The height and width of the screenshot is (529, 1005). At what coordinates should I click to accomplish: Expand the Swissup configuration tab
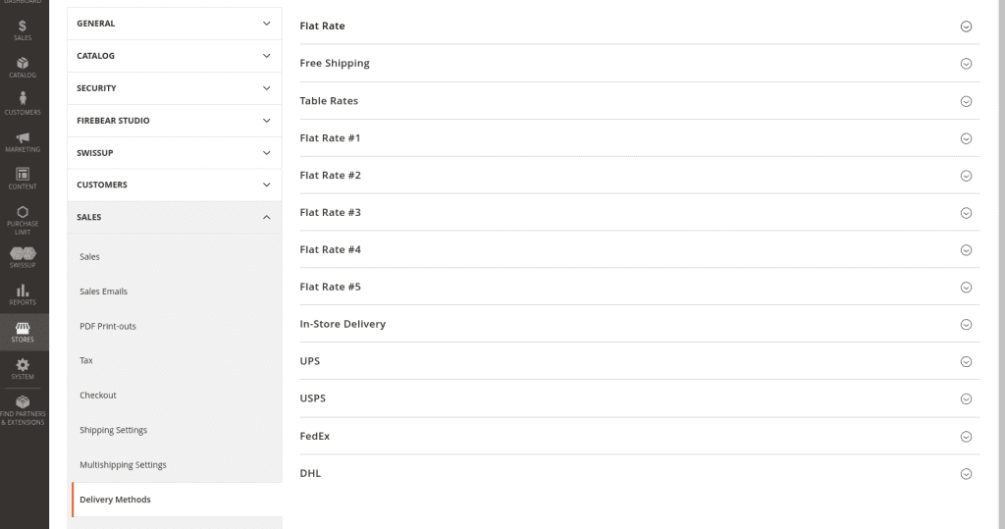tap(175, 152)
